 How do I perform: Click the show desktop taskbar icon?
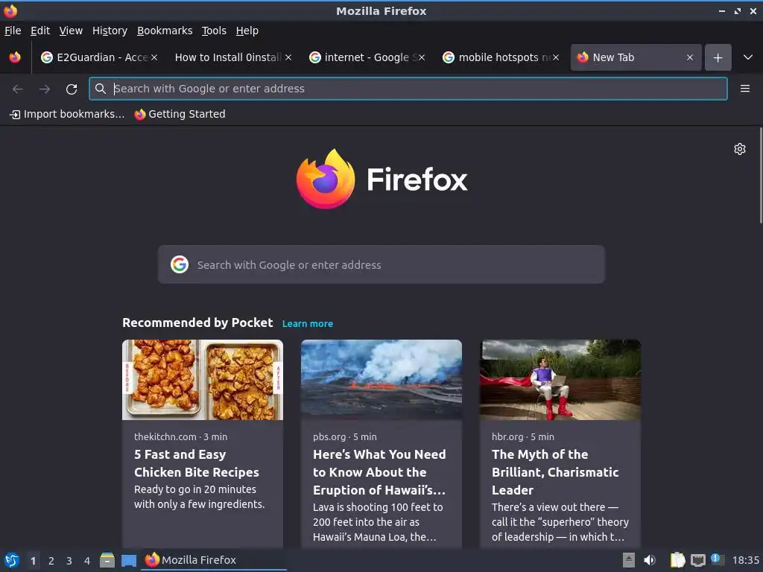[128, 560]
